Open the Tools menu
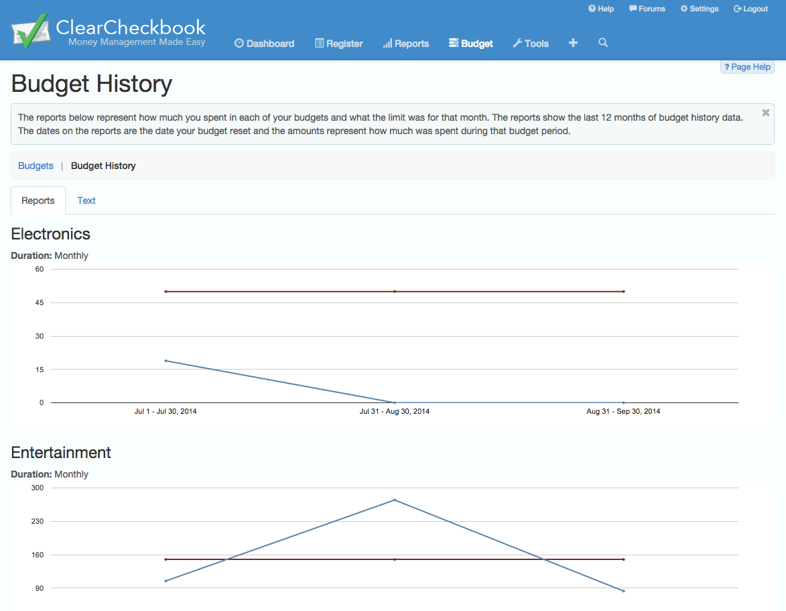The image size is (786, 611). coord(531,44)
